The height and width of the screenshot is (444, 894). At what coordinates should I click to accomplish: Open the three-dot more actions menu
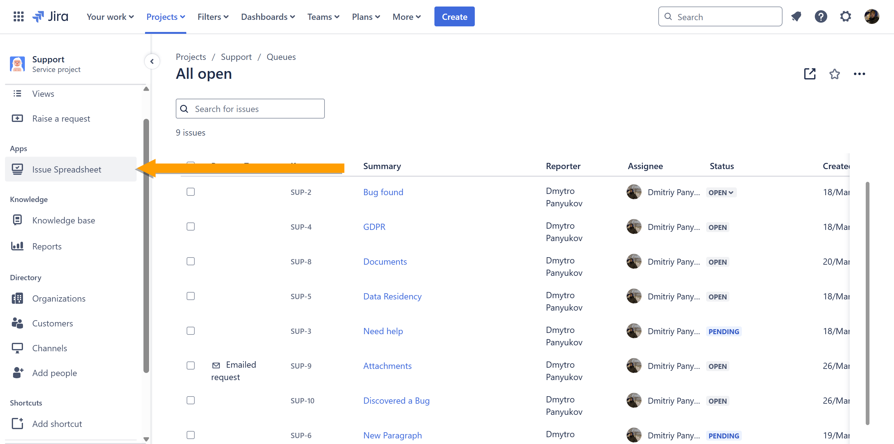(x=859, y=74)
